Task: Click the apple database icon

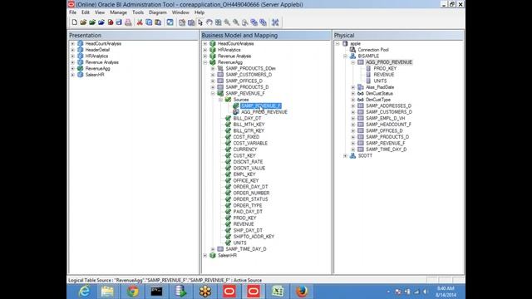Action: pos(345,44)
